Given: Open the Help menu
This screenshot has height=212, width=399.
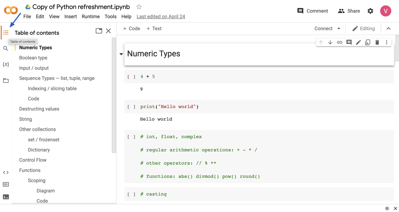Looking at the screenshot, I should [126, 17].
